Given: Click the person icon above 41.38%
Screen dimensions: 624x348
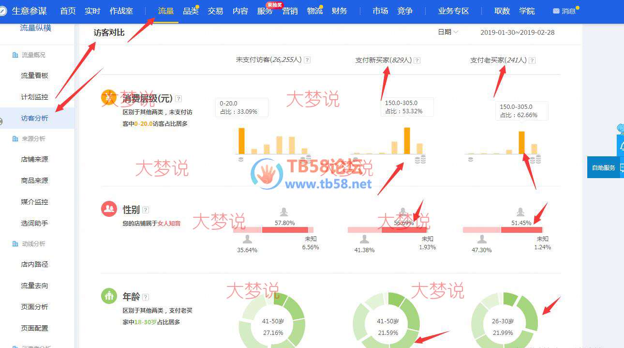Looking at the screenshot, I should pyautogui.click(x=365, y=239).
